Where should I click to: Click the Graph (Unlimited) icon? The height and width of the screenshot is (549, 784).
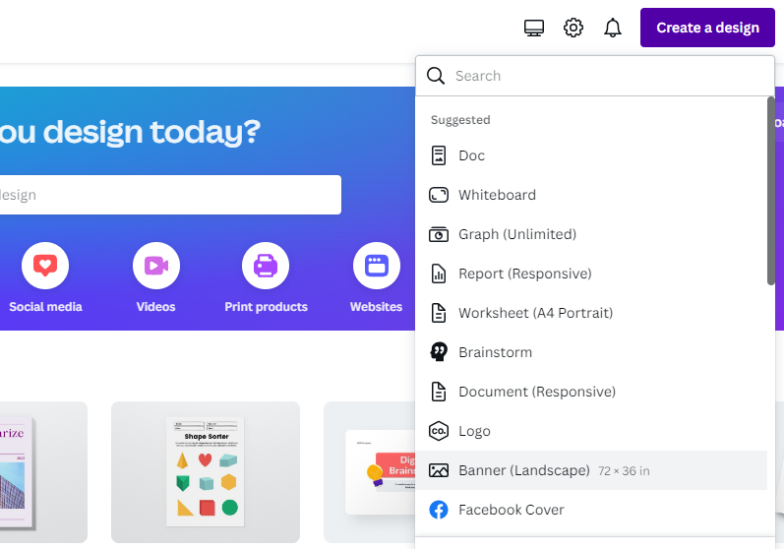(x=439, y=234)
